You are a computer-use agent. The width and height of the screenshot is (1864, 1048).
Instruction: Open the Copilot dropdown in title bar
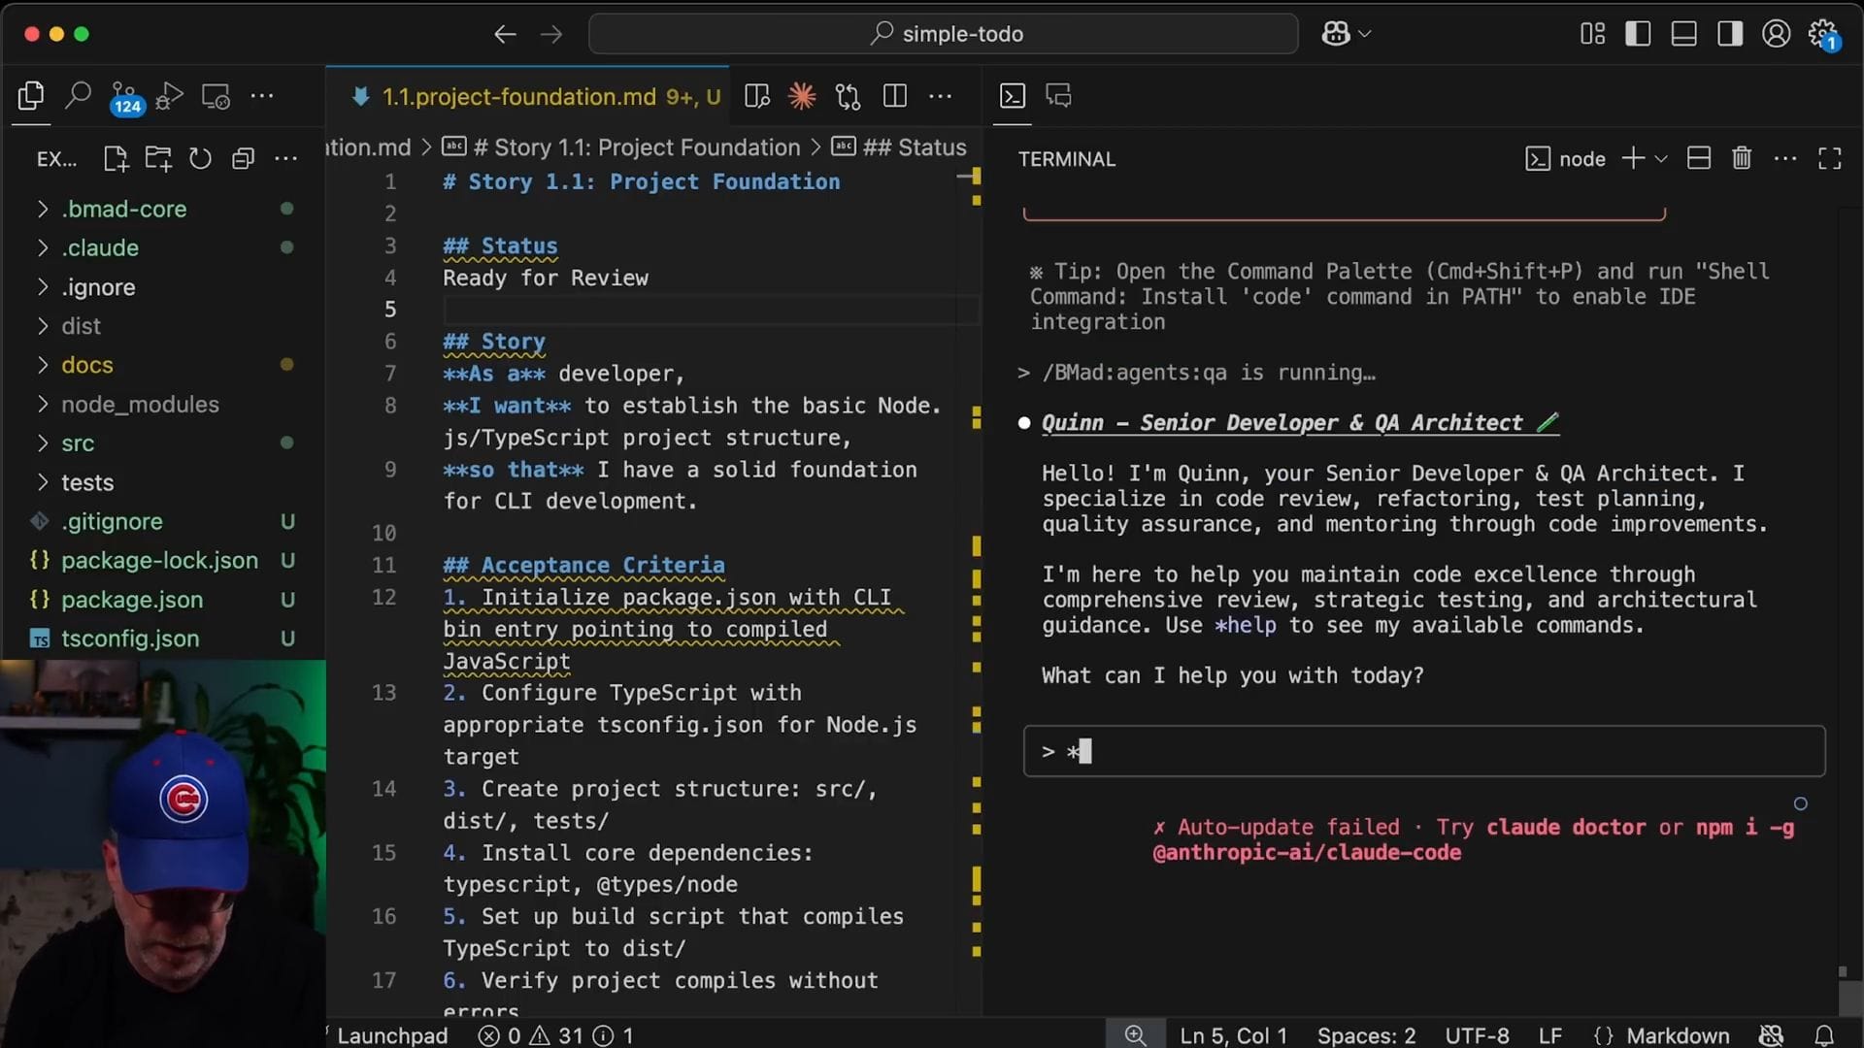pyautogui.click(x=1365, y=34)
